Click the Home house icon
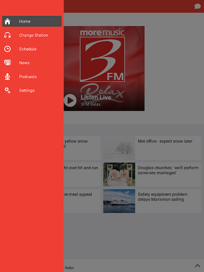Image resolution: width=204 pixels, height=272 pixels. pyautogui.click(x=7, y=21)
